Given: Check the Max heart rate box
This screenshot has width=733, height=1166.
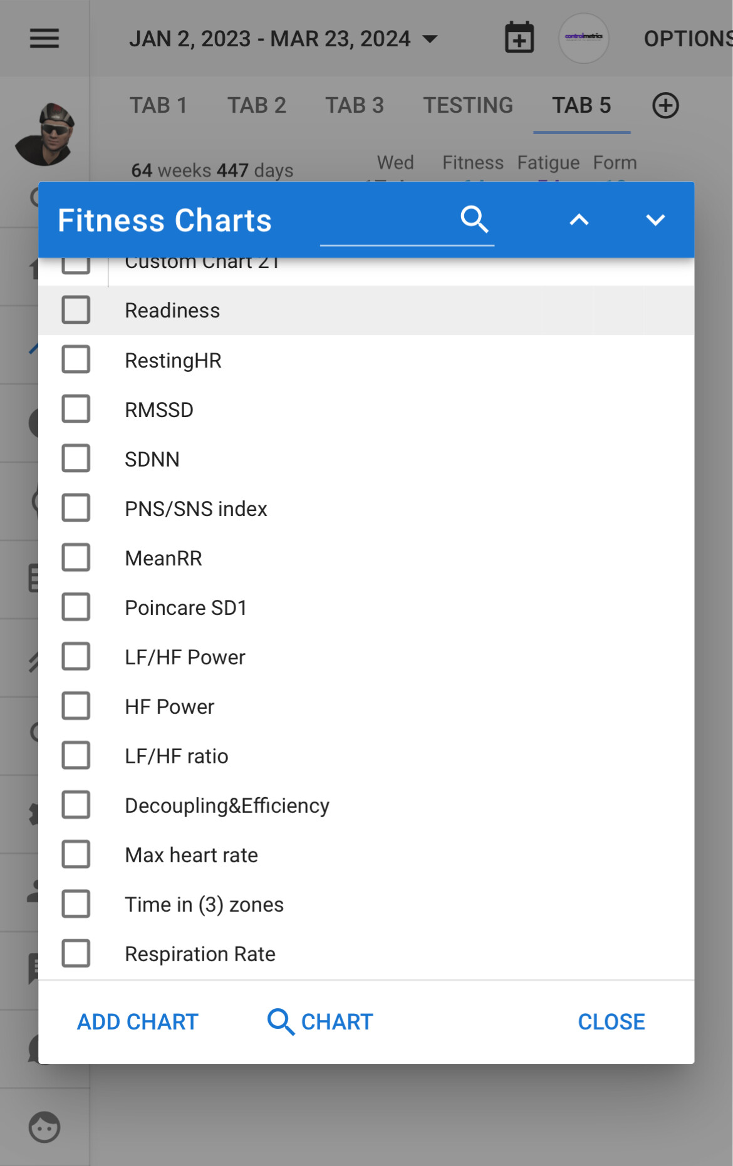Looking at the screenshot, I should coord(76,854).
